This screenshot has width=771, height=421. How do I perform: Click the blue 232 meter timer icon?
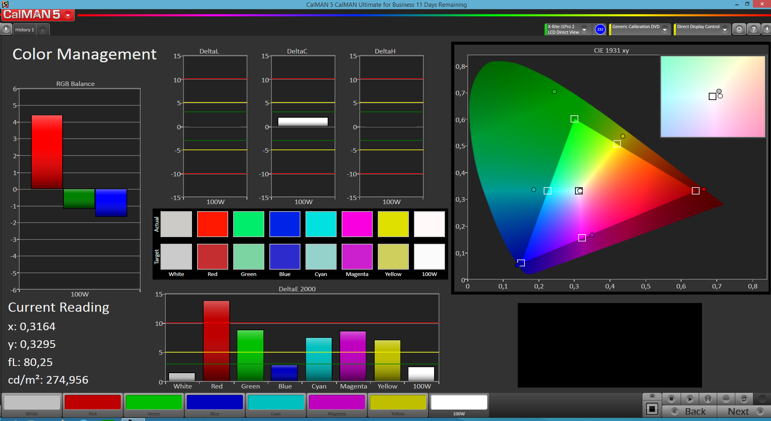600,29
